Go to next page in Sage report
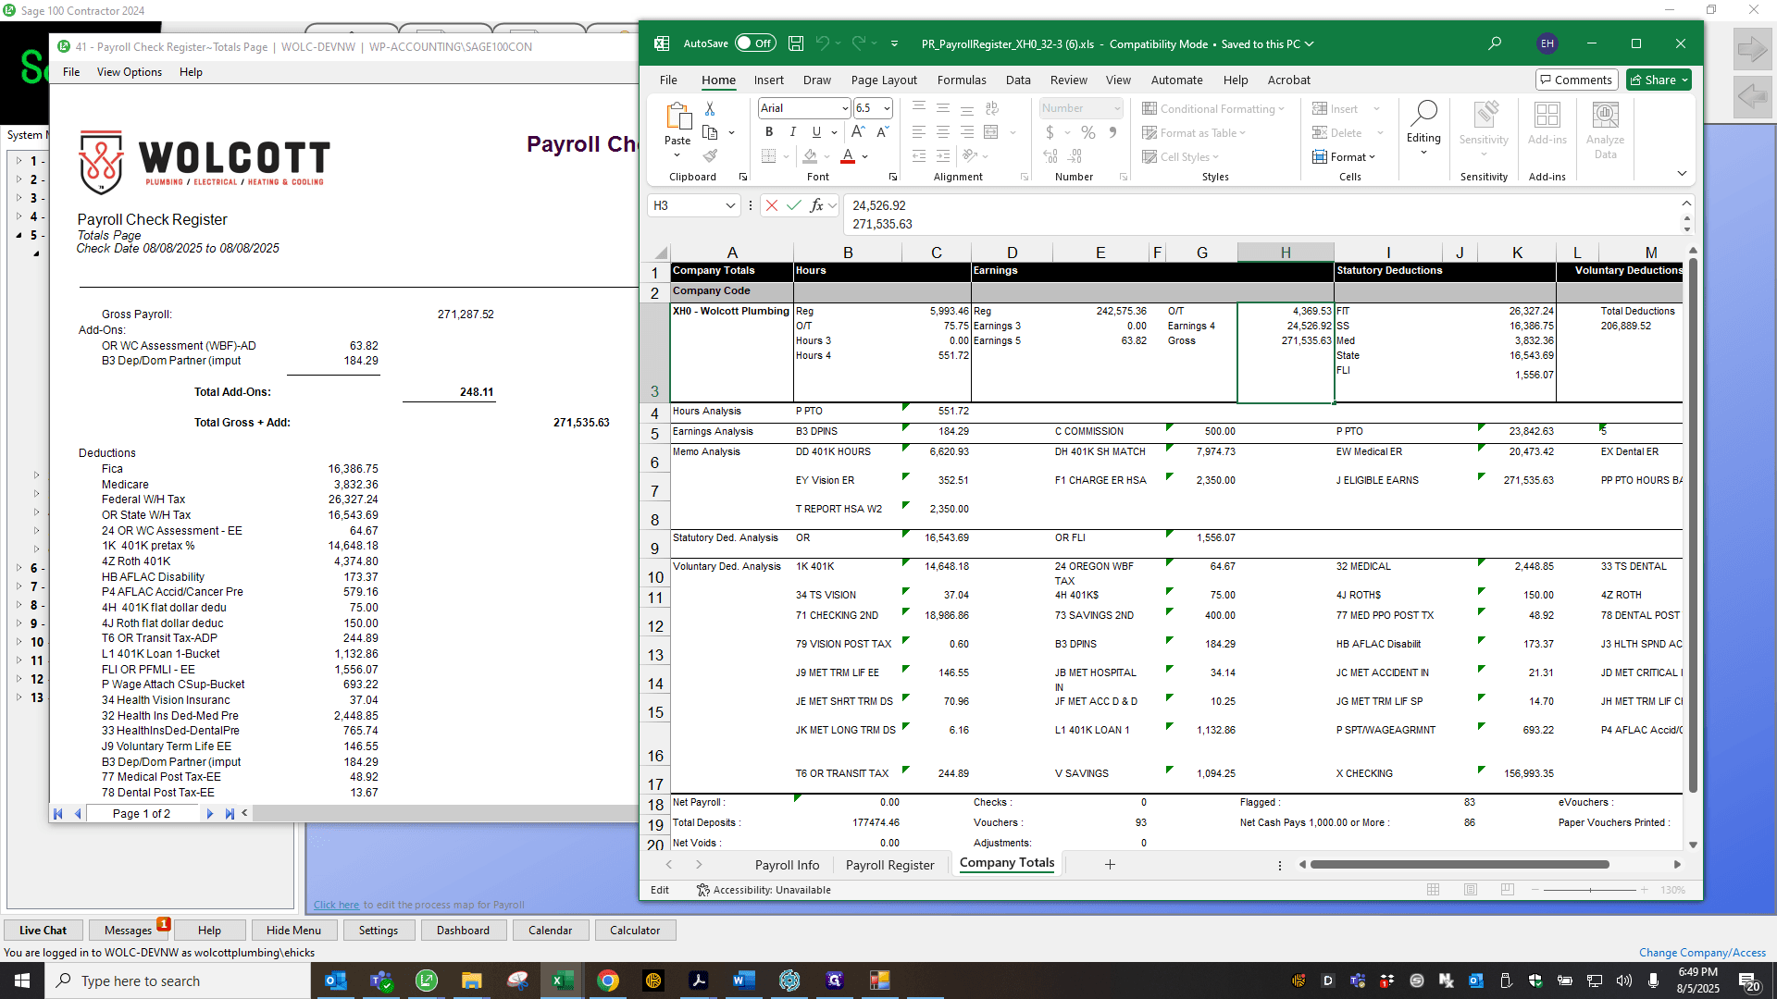This screenshot has width=1777, height=999. tap(210, 814)
